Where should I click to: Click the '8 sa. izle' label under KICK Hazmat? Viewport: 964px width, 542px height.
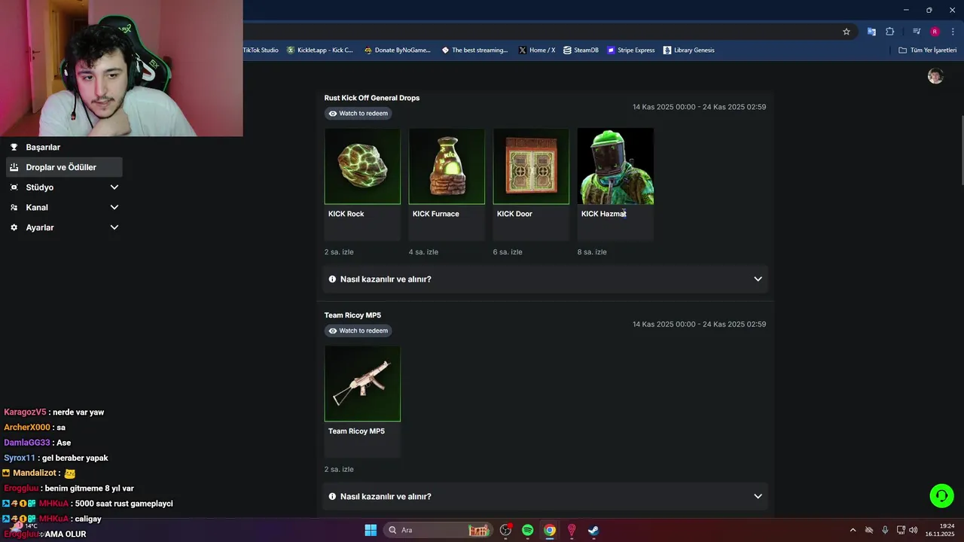click(592, 252)
